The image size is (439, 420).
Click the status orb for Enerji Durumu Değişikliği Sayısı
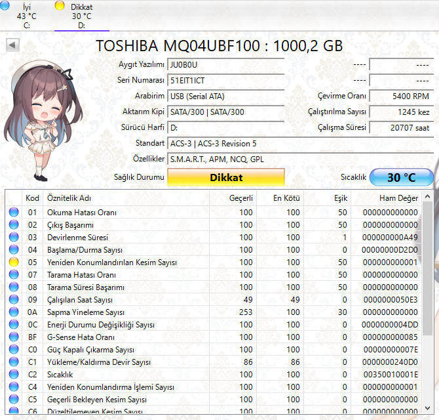[14, 324]
